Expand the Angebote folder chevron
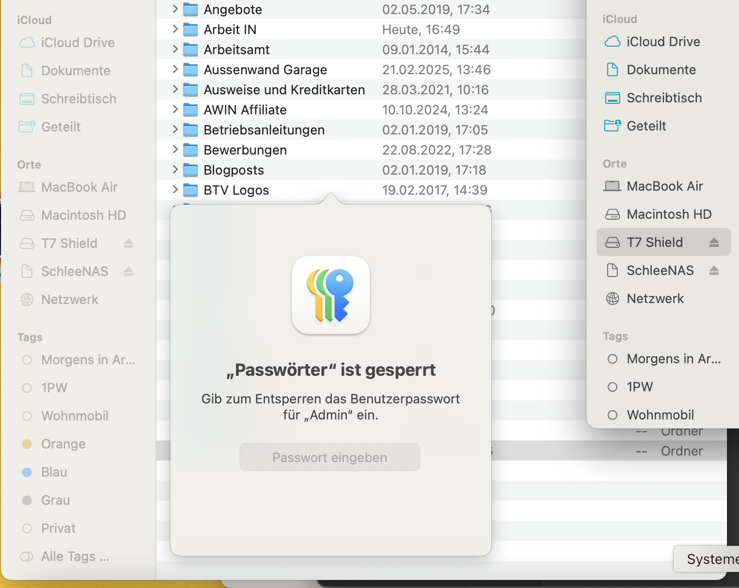 tap(175, 9)
